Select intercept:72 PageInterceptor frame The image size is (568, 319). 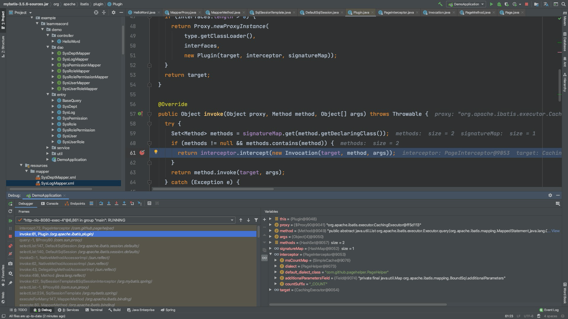click(67, 228)
